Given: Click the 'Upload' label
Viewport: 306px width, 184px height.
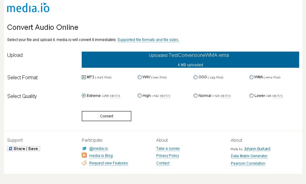Looking at the screenshot, I should click(x=15, y=55).
